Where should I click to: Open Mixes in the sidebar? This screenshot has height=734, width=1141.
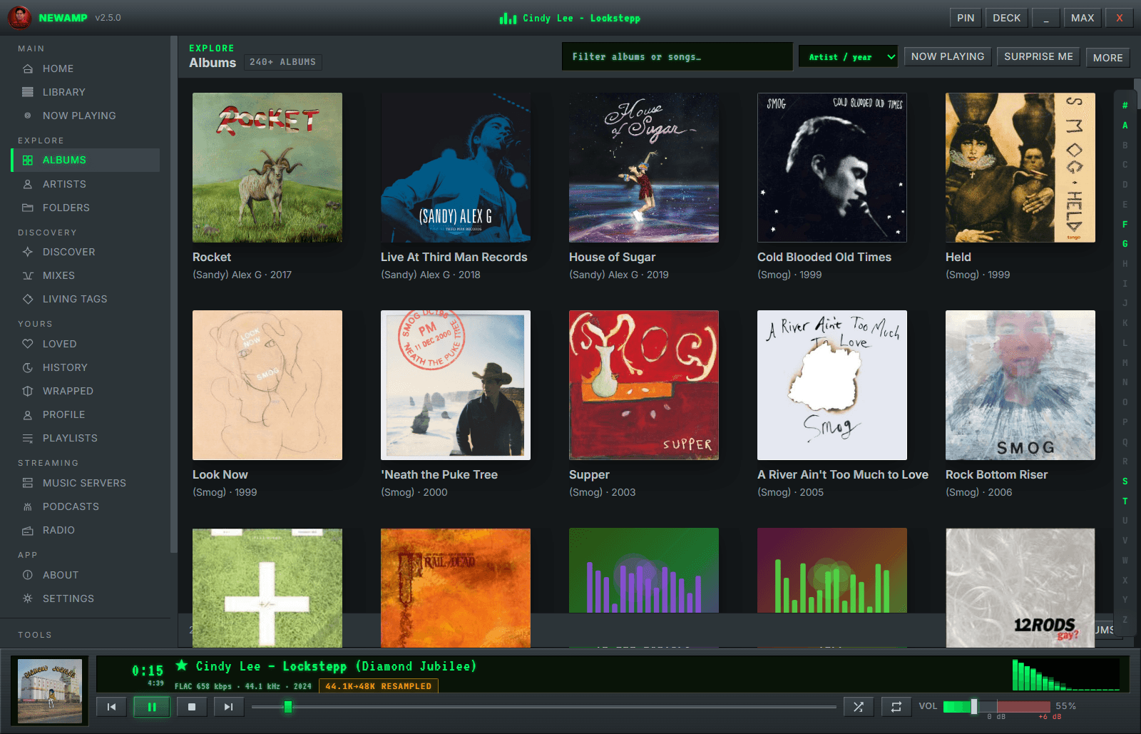pos(85,275)
